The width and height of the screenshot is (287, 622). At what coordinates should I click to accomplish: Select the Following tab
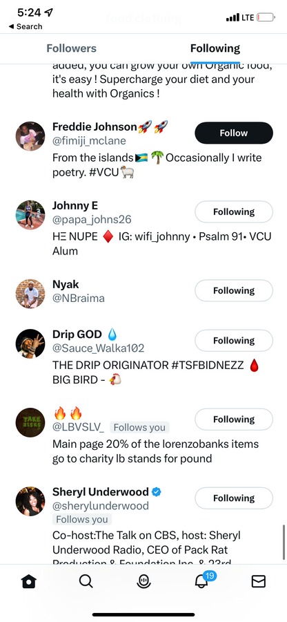click(x=215, y=49)
